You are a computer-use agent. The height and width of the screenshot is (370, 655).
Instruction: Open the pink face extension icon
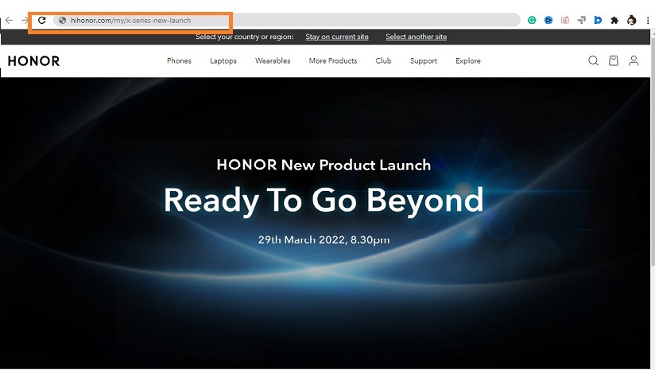click(564, 20)
